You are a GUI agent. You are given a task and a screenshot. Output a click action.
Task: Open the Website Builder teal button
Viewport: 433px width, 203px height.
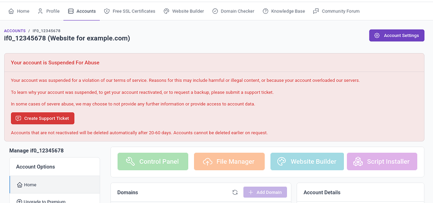pyautogui.click(x=307, y=162)
